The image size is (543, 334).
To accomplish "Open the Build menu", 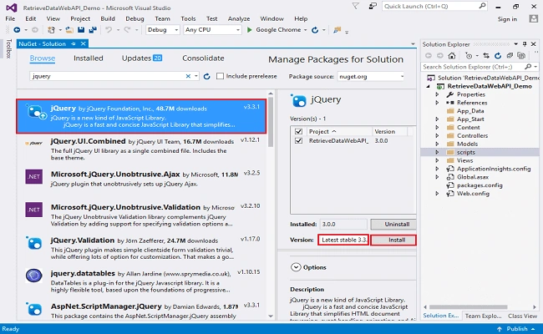I will (x=108, y=18).
